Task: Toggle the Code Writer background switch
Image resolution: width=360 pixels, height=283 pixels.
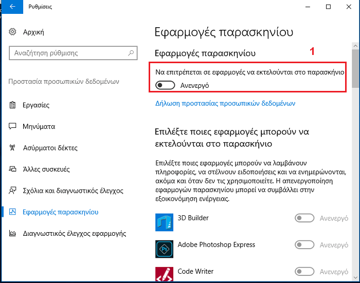Action: point(304,272)
